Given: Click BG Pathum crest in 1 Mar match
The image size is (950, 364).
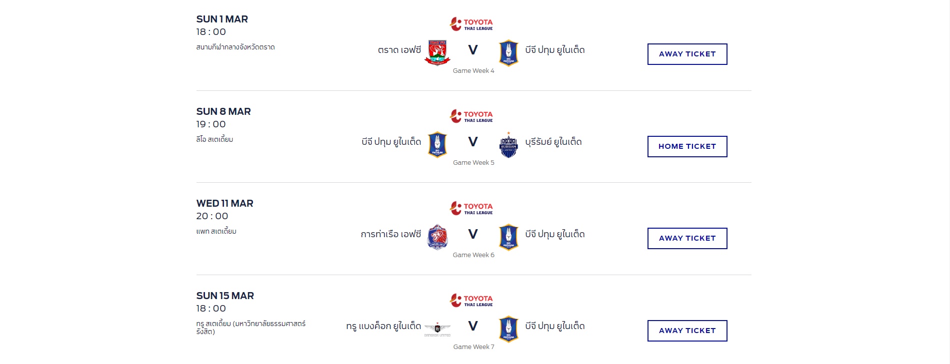Looking at the screenshot, I should point(508,53).
